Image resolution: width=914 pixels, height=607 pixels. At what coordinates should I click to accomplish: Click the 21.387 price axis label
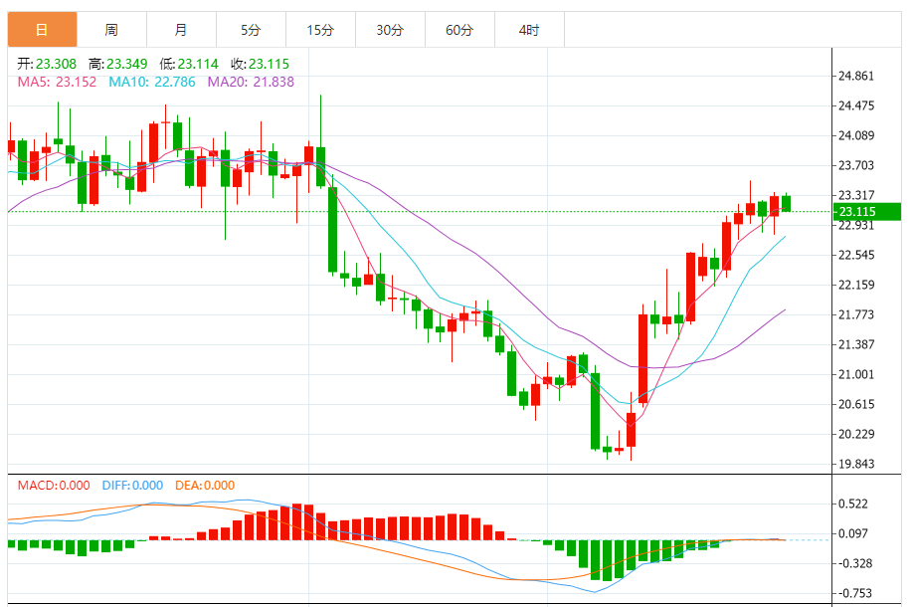(856, 344)
